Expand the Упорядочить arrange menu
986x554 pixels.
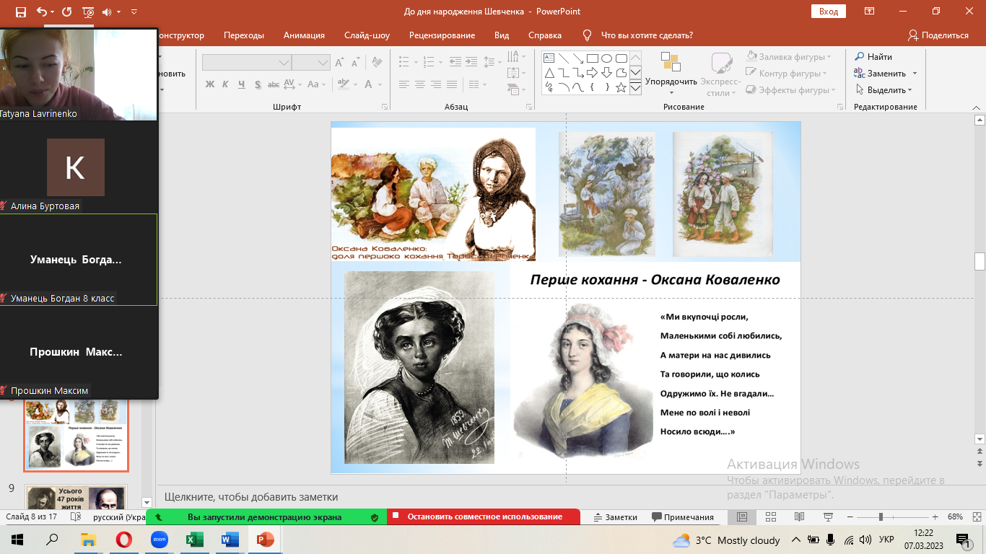[671, 75]
